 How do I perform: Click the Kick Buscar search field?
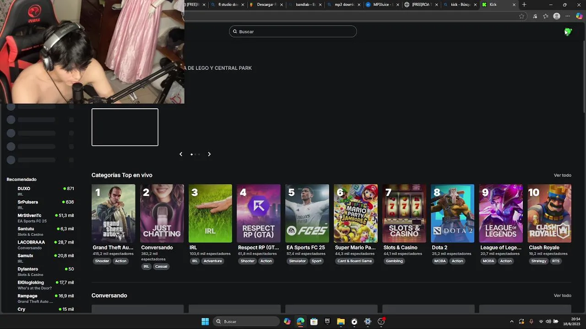coord(293,32)
